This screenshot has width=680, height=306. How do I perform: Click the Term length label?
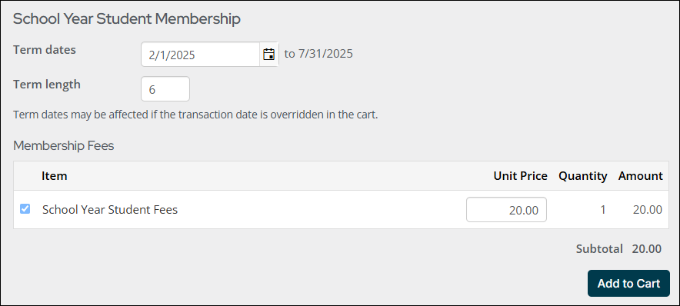[x=47, y=84]
